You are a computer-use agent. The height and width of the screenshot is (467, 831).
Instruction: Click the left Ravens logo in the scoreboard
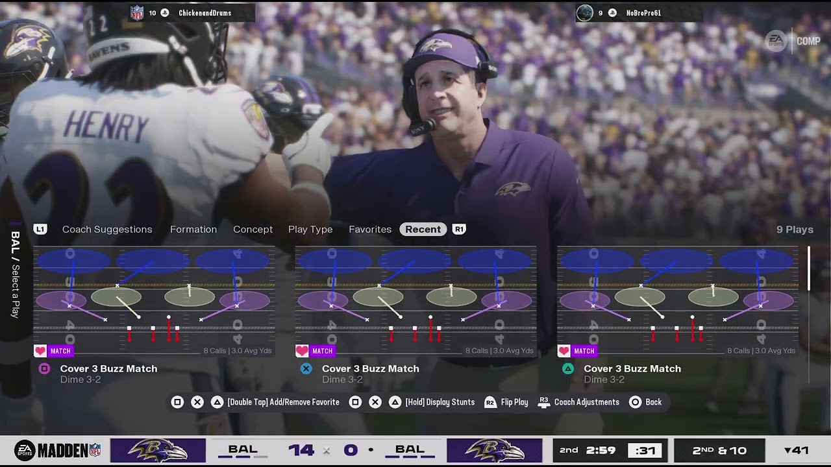[158, 450]
